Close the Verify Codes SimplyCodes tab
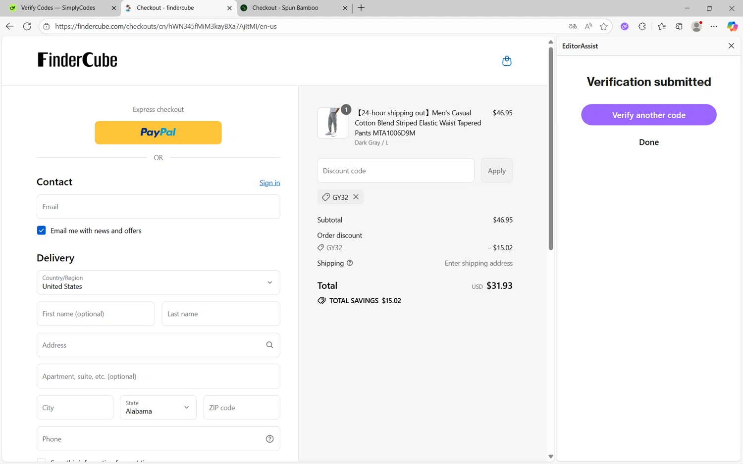The image size is (743, 464). [113, 8]
